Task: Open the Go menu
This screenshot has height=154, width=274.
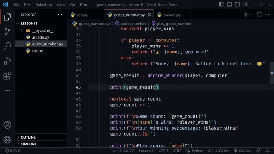Action: [73, 5]
